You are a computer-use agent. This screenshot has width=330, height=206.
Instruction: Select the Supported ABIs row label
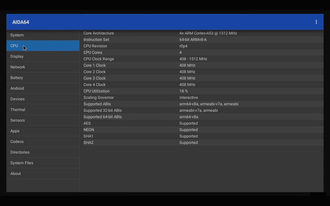pyautogui.click(x=97, y=104)
